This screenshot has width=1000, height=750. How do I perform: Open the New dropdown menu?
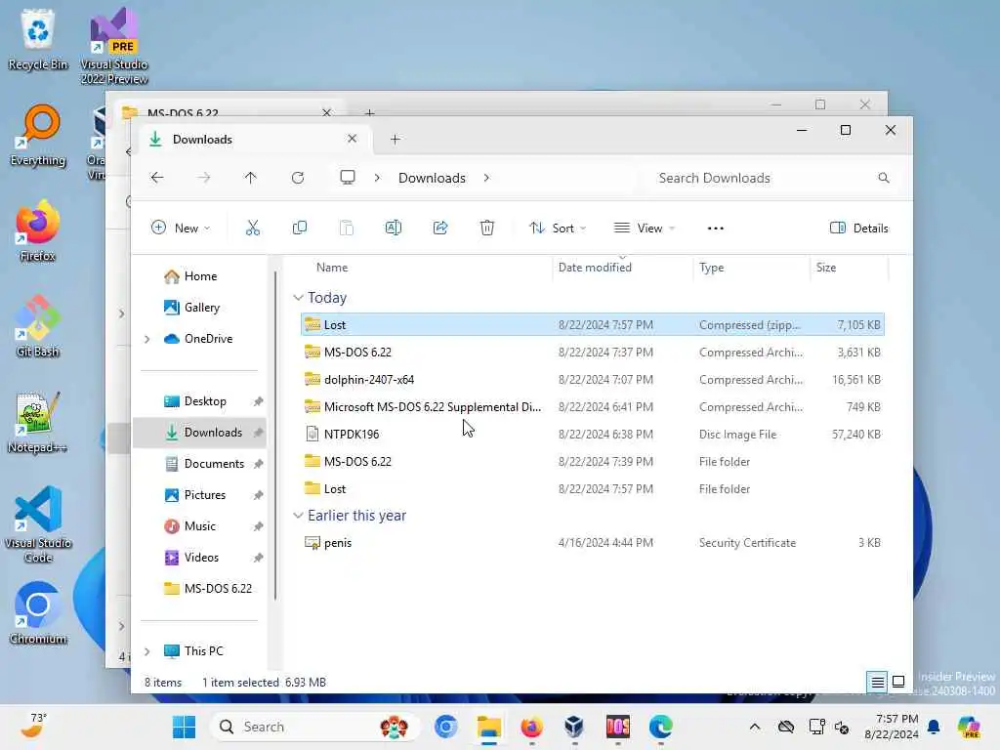pos(181,228)
